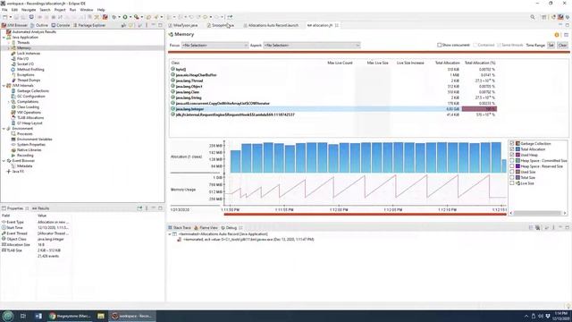Open the Processes page
The height and width of the screenshot is (322, 572).
point(24,134)
